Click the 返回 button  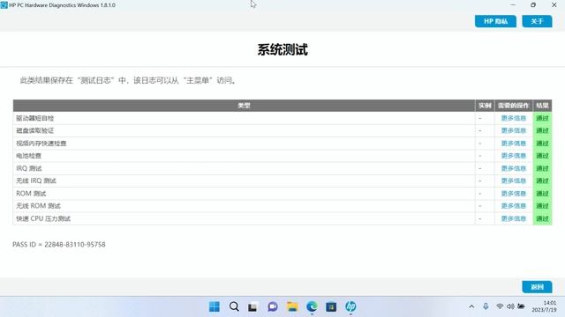537,287
